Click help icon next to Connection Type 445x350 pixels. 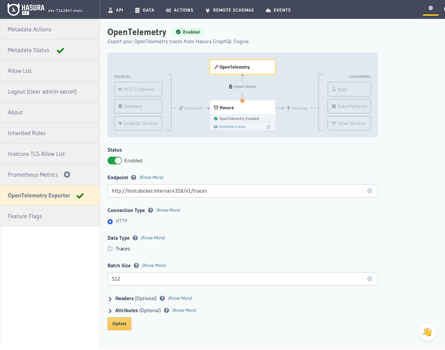151,210
